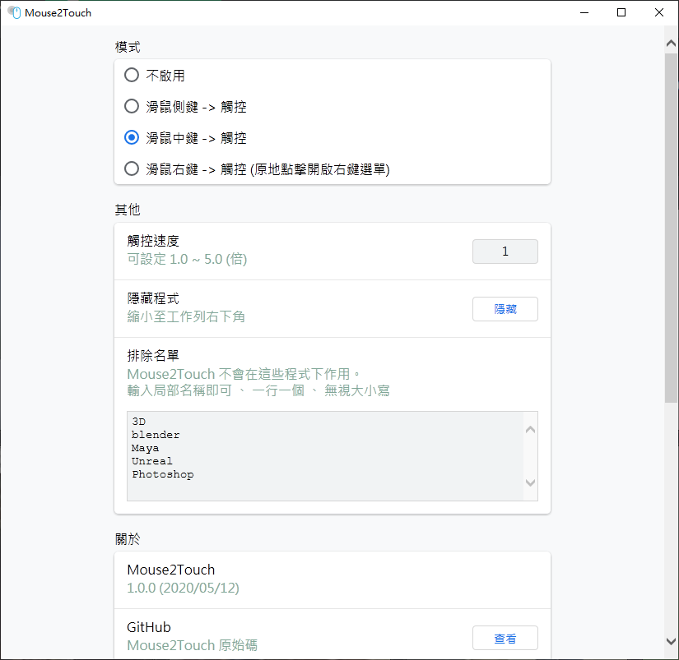Click the 查看 GitHub button
679x660 pixels.
(x=505, y=638)
